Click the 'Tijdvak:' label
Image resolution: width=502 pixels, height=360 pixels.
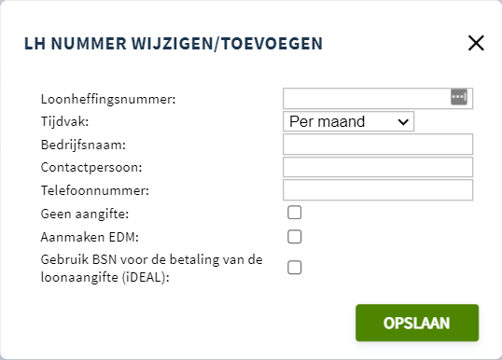point(64,121)
